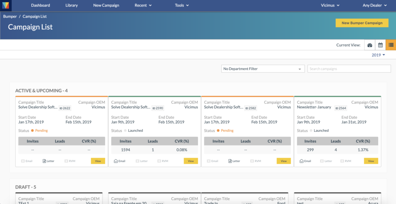This screenshot has height=204, width=396.
Task: Open Library in top navigation
Action: tap(72, 5)
